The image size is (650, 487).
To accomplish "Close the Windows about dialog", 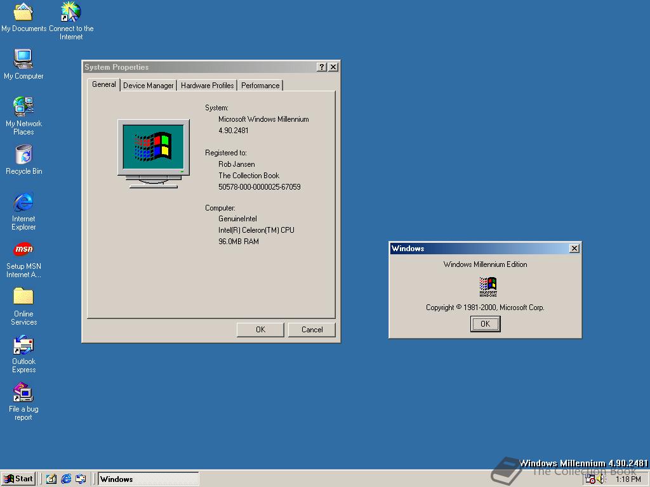I will pyautogui.click(x=574, y=249).
